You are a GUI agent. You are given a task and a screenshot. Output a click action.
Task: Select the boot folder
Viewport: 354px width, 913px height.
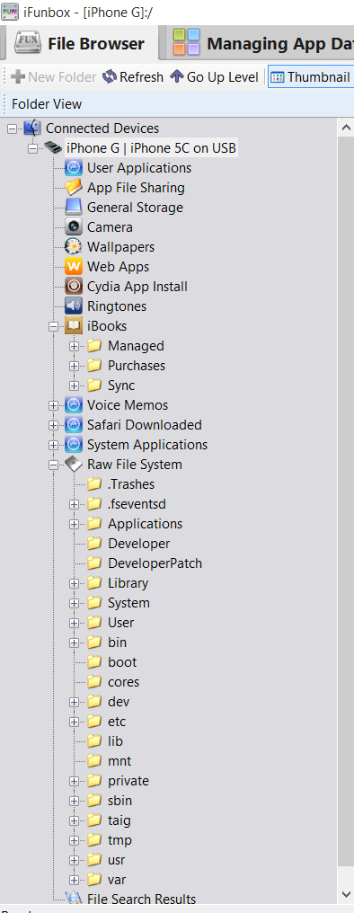pos(122,662)
